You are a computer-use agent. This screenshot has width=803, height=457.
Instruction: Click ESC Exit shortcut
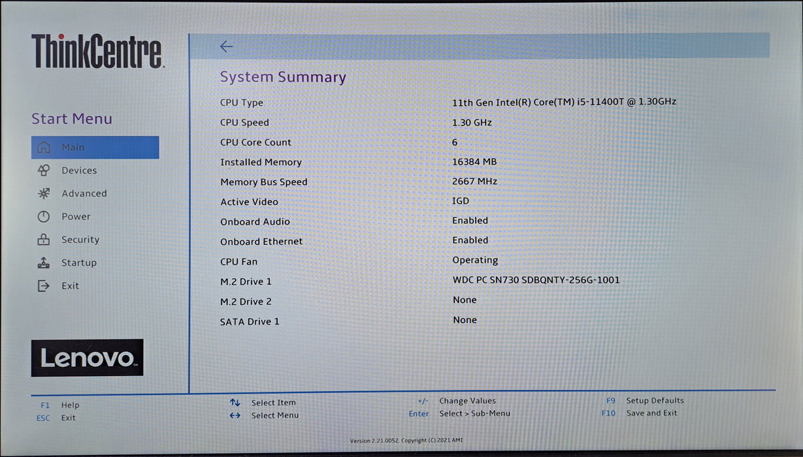56,418
